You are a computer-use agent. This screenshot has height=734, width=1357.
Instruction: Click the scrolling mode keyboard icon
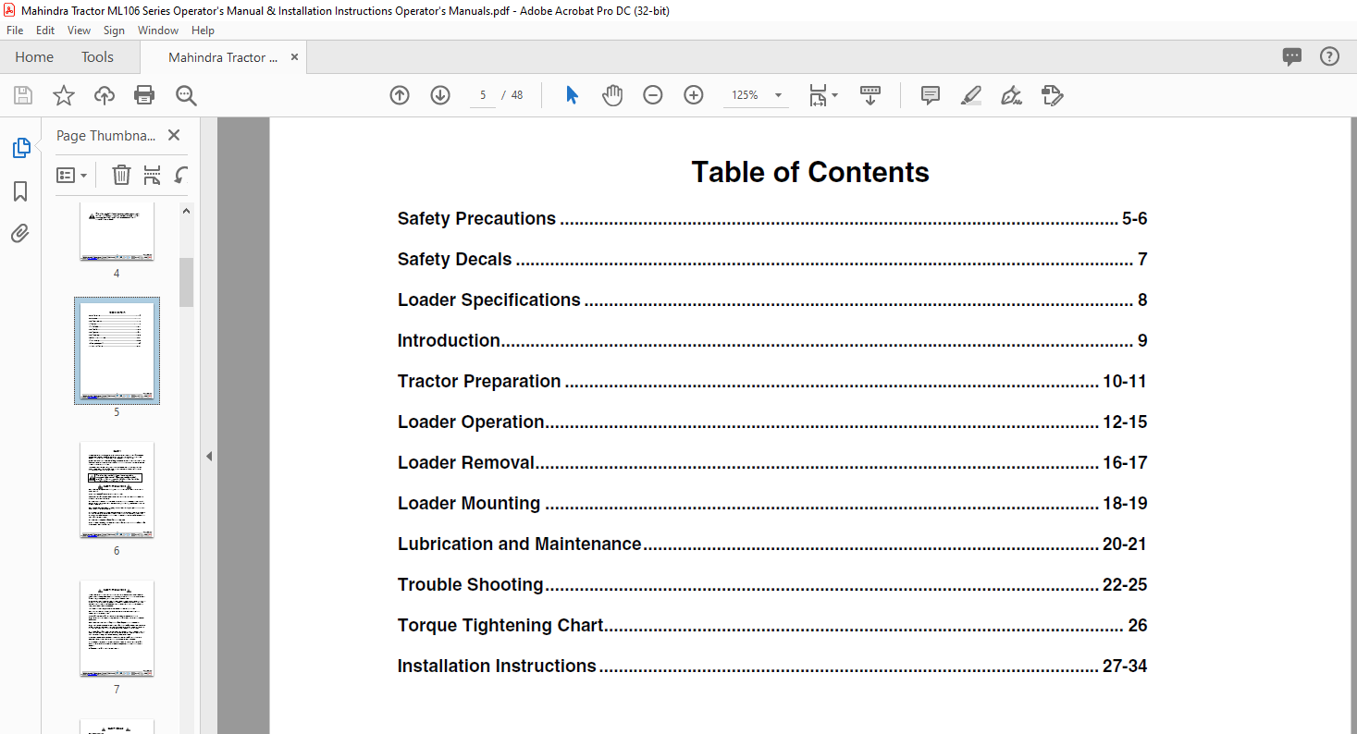[870, 95]
